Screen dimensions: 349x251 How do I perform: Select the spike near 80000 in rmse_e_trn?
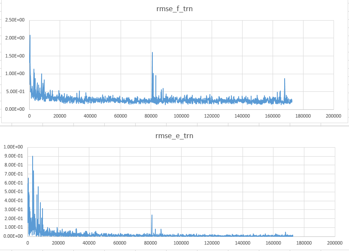click(x=152, y=225)
